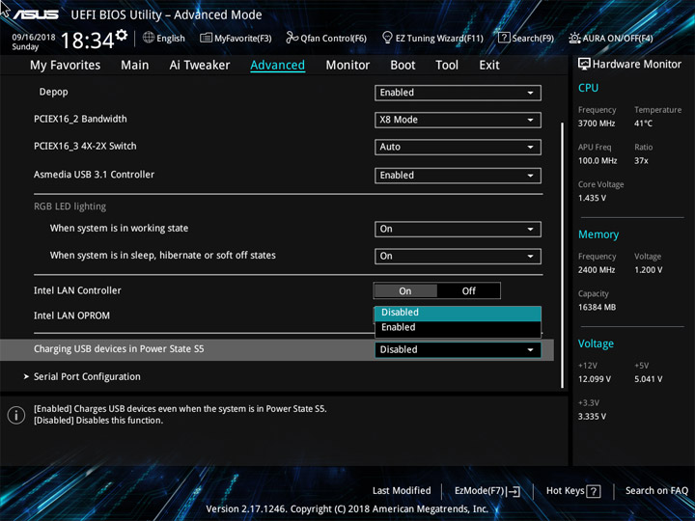Switch to Main tab

pos(135,66)
